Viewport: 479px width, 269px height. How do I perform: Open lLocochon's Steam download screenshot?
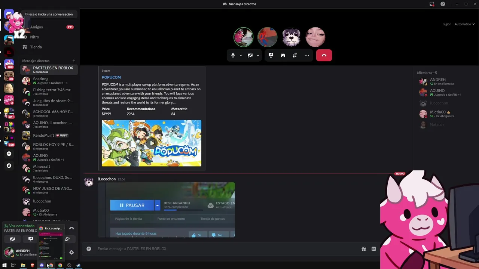click(167, 210)
